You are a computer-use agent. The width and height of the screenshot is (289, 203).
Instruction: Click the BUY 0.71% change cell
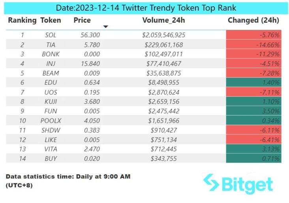coord(253,159)
